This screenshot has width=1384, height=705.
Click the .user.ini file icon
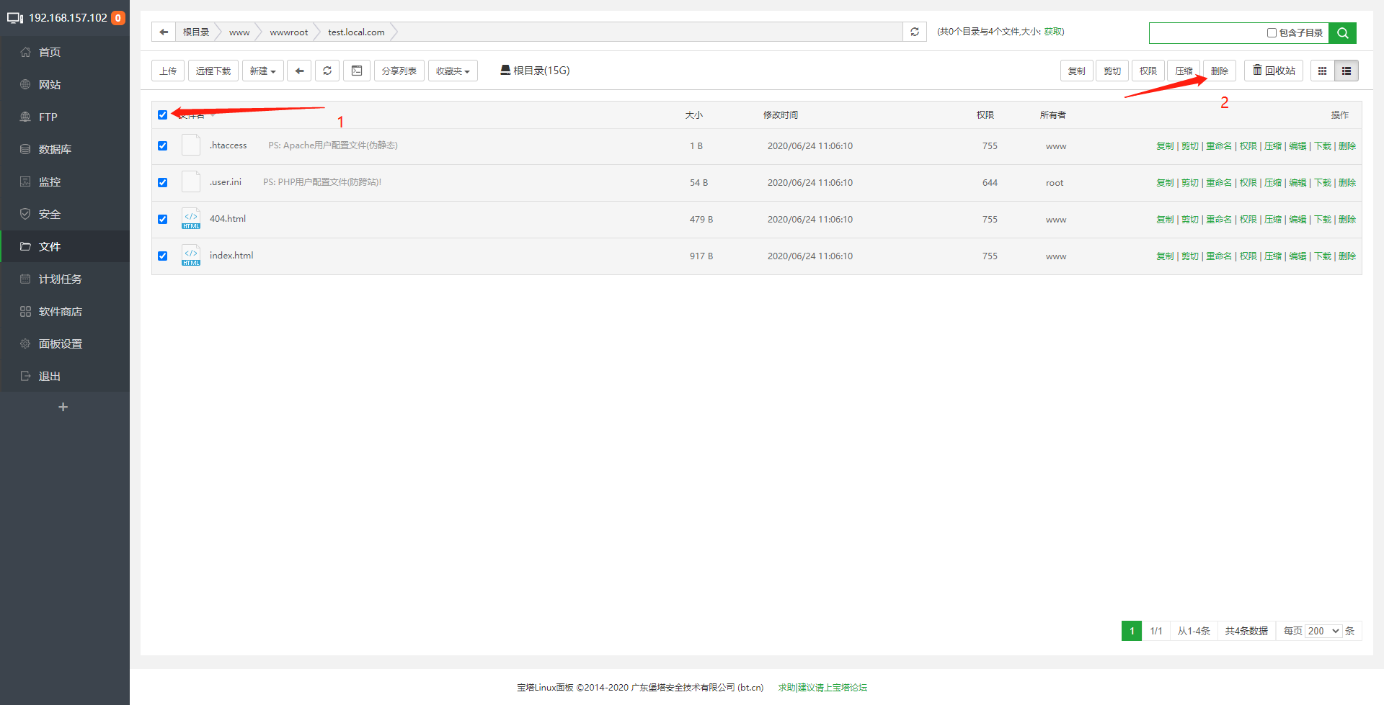click(x=191, y=182)
